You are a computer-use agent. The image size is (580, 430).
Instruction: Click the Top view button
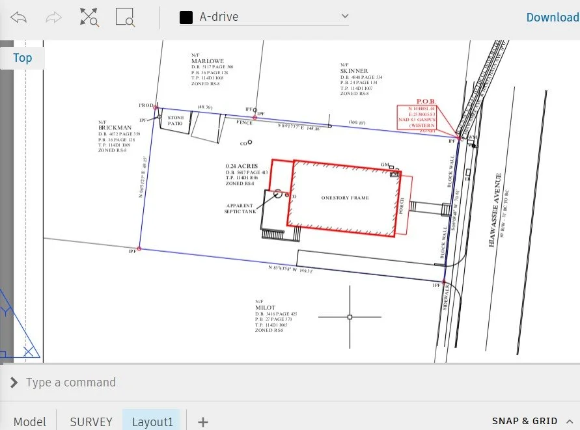[x=21, y=57]
